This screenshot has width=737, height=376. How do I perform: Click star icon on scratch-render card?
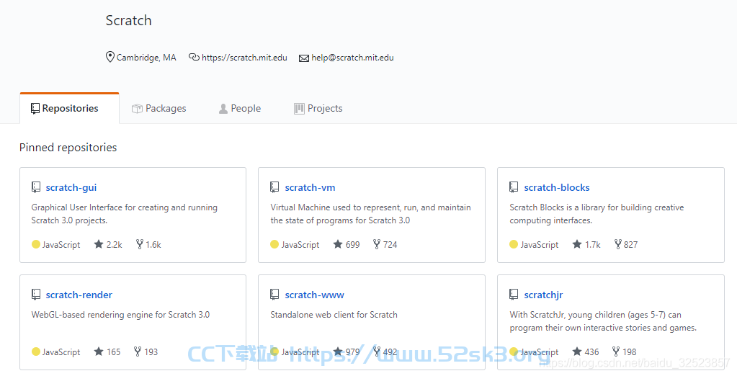coord(99,351)
